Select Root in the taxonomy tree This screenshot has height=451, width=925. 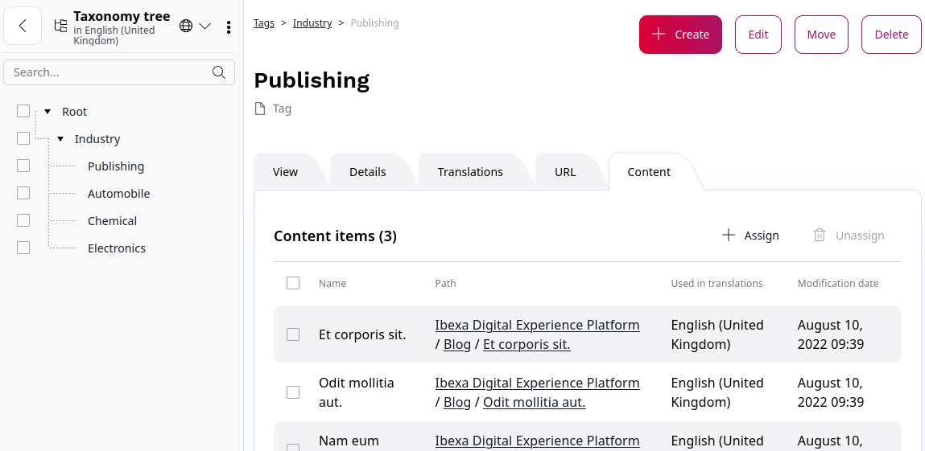tap(74, 111)
